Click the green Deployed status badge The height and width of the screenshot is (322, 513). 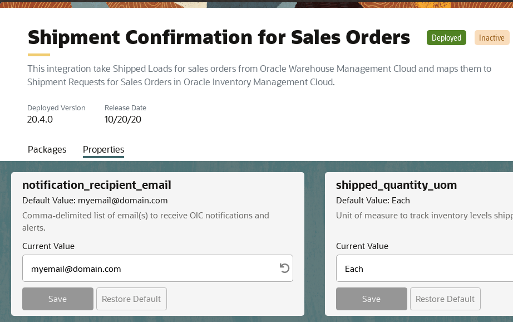[447, 38]
